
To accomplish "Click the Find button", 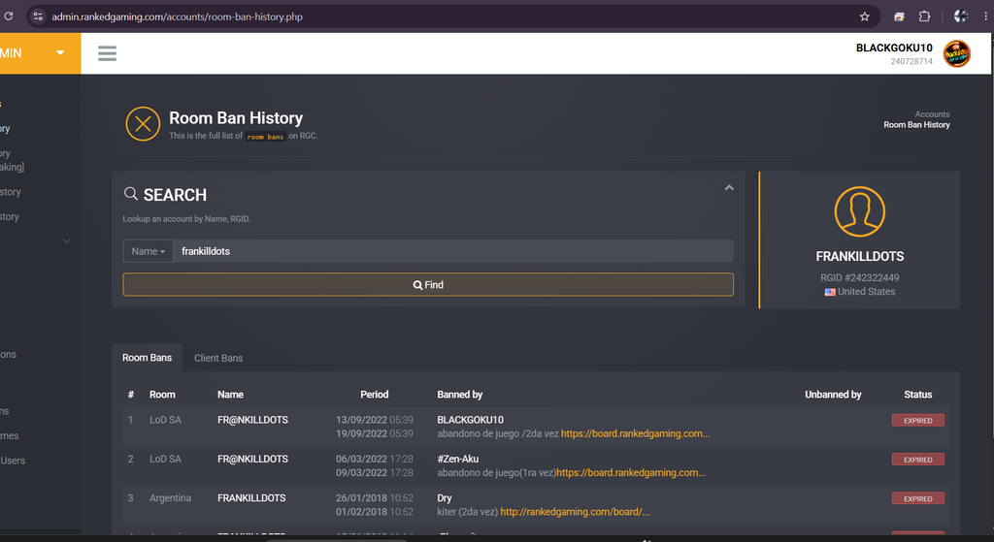I will [428, 285].
